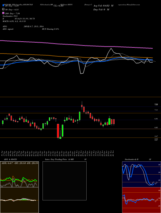Click the magenta 200 Day legend swatch
The height and width of the screenshot is (213, 161).
pos(3,13)
